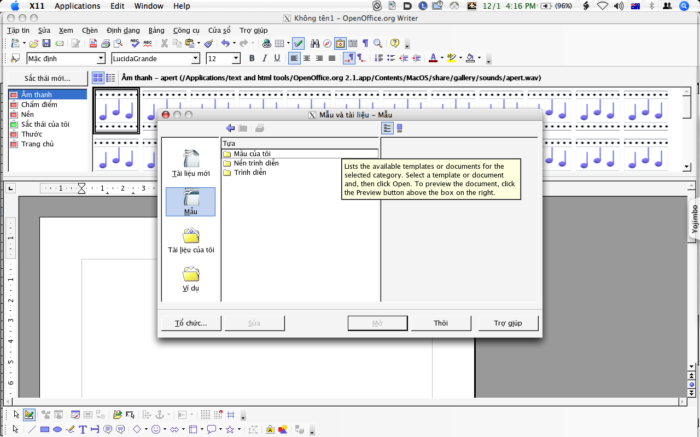Select Tài liệu của tôi category

pyautogui.click(x=191, y=241)
